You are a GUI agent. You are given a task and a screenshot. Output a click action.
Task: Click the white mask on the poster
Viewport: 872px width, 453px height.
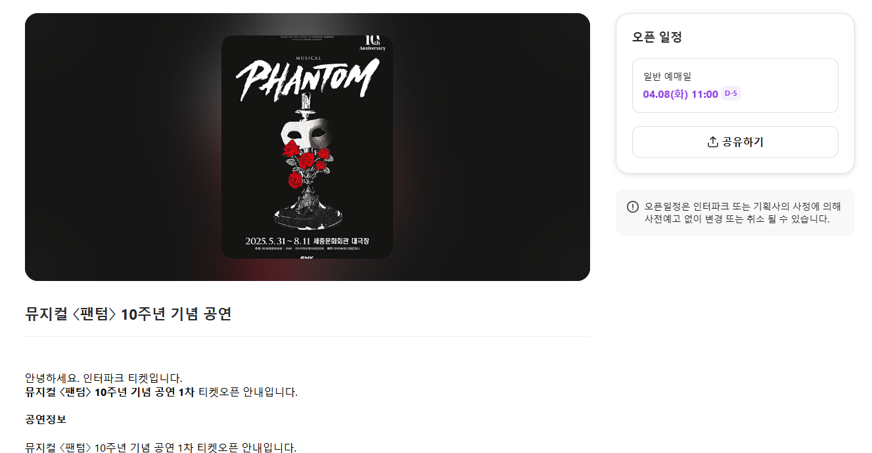[x=304, y=135]
